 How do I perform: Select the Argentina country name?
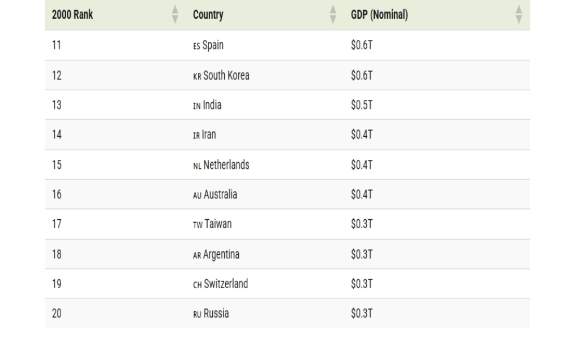221,255
